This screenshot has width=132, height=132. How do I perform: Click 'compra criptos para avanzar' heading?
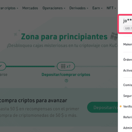click(33, 100)
